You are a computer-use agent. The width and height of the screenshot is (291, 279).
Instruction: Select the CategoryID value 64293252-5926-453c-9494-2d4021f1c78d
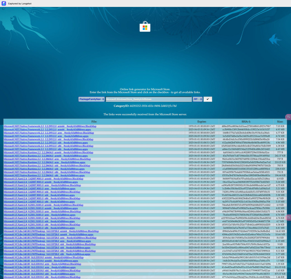(x=153, y=106)
